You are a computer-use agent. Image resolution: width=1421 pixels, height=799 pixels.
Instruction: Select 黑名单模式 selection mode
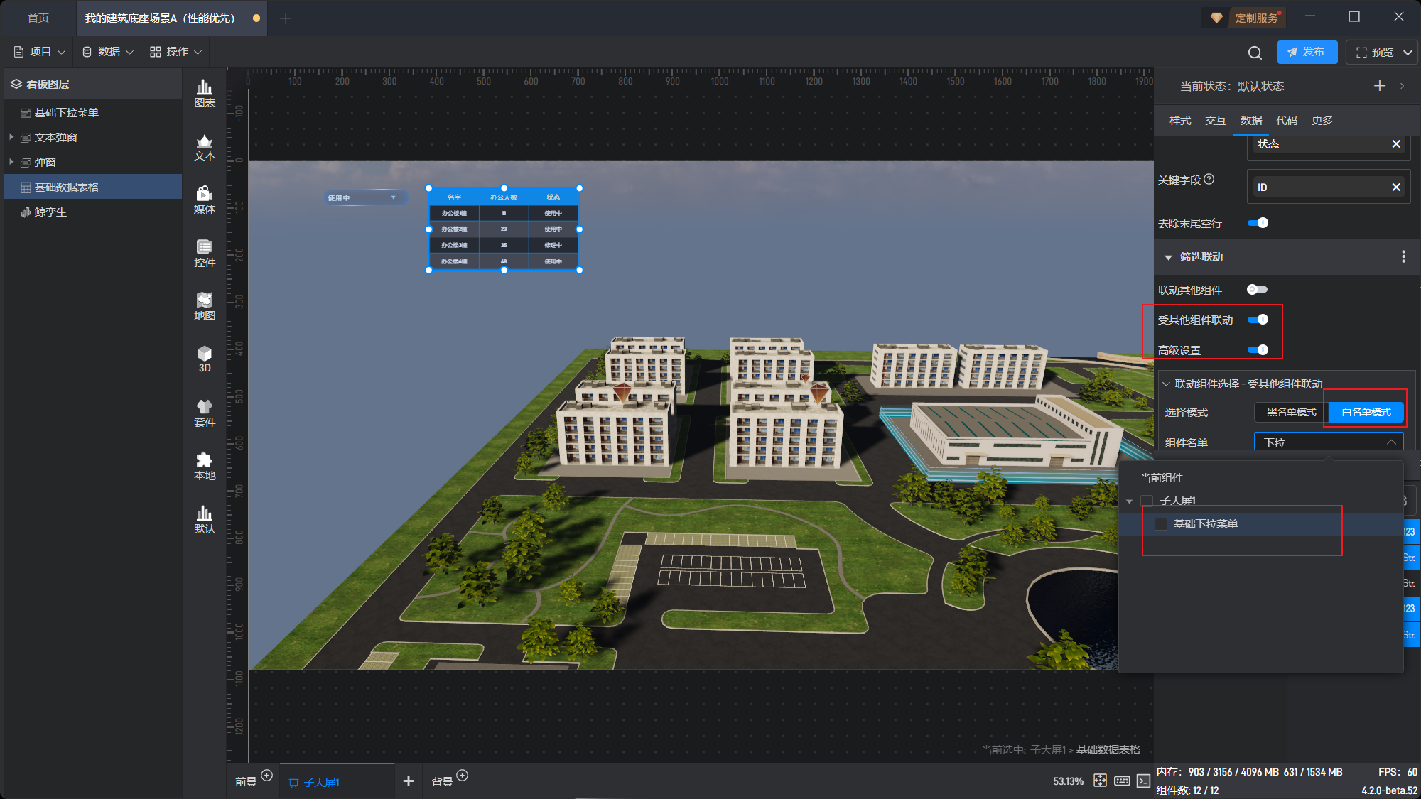point(1291,412)
